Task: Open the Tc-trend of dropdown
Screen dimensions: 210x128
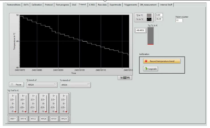Action: 75,85
